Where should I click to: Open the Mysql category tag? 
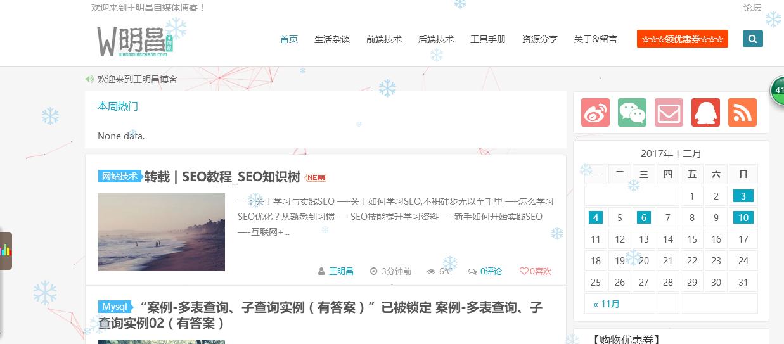point(115,307)
